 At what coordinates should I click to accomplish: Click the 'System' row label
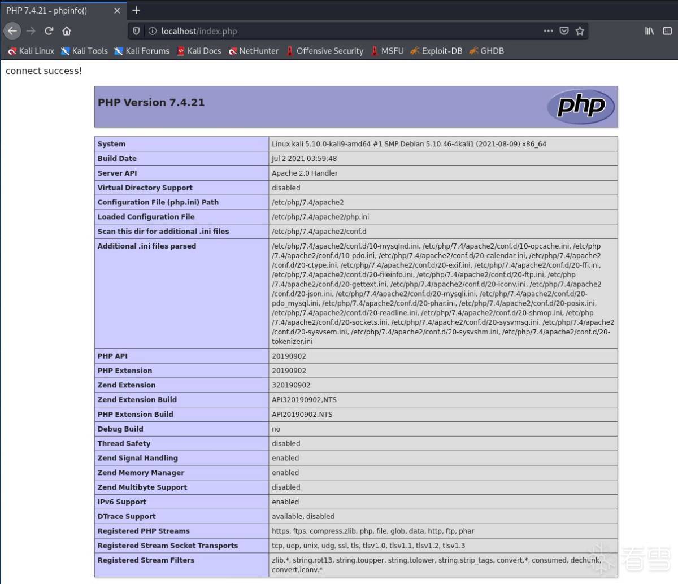pos(111,144)
